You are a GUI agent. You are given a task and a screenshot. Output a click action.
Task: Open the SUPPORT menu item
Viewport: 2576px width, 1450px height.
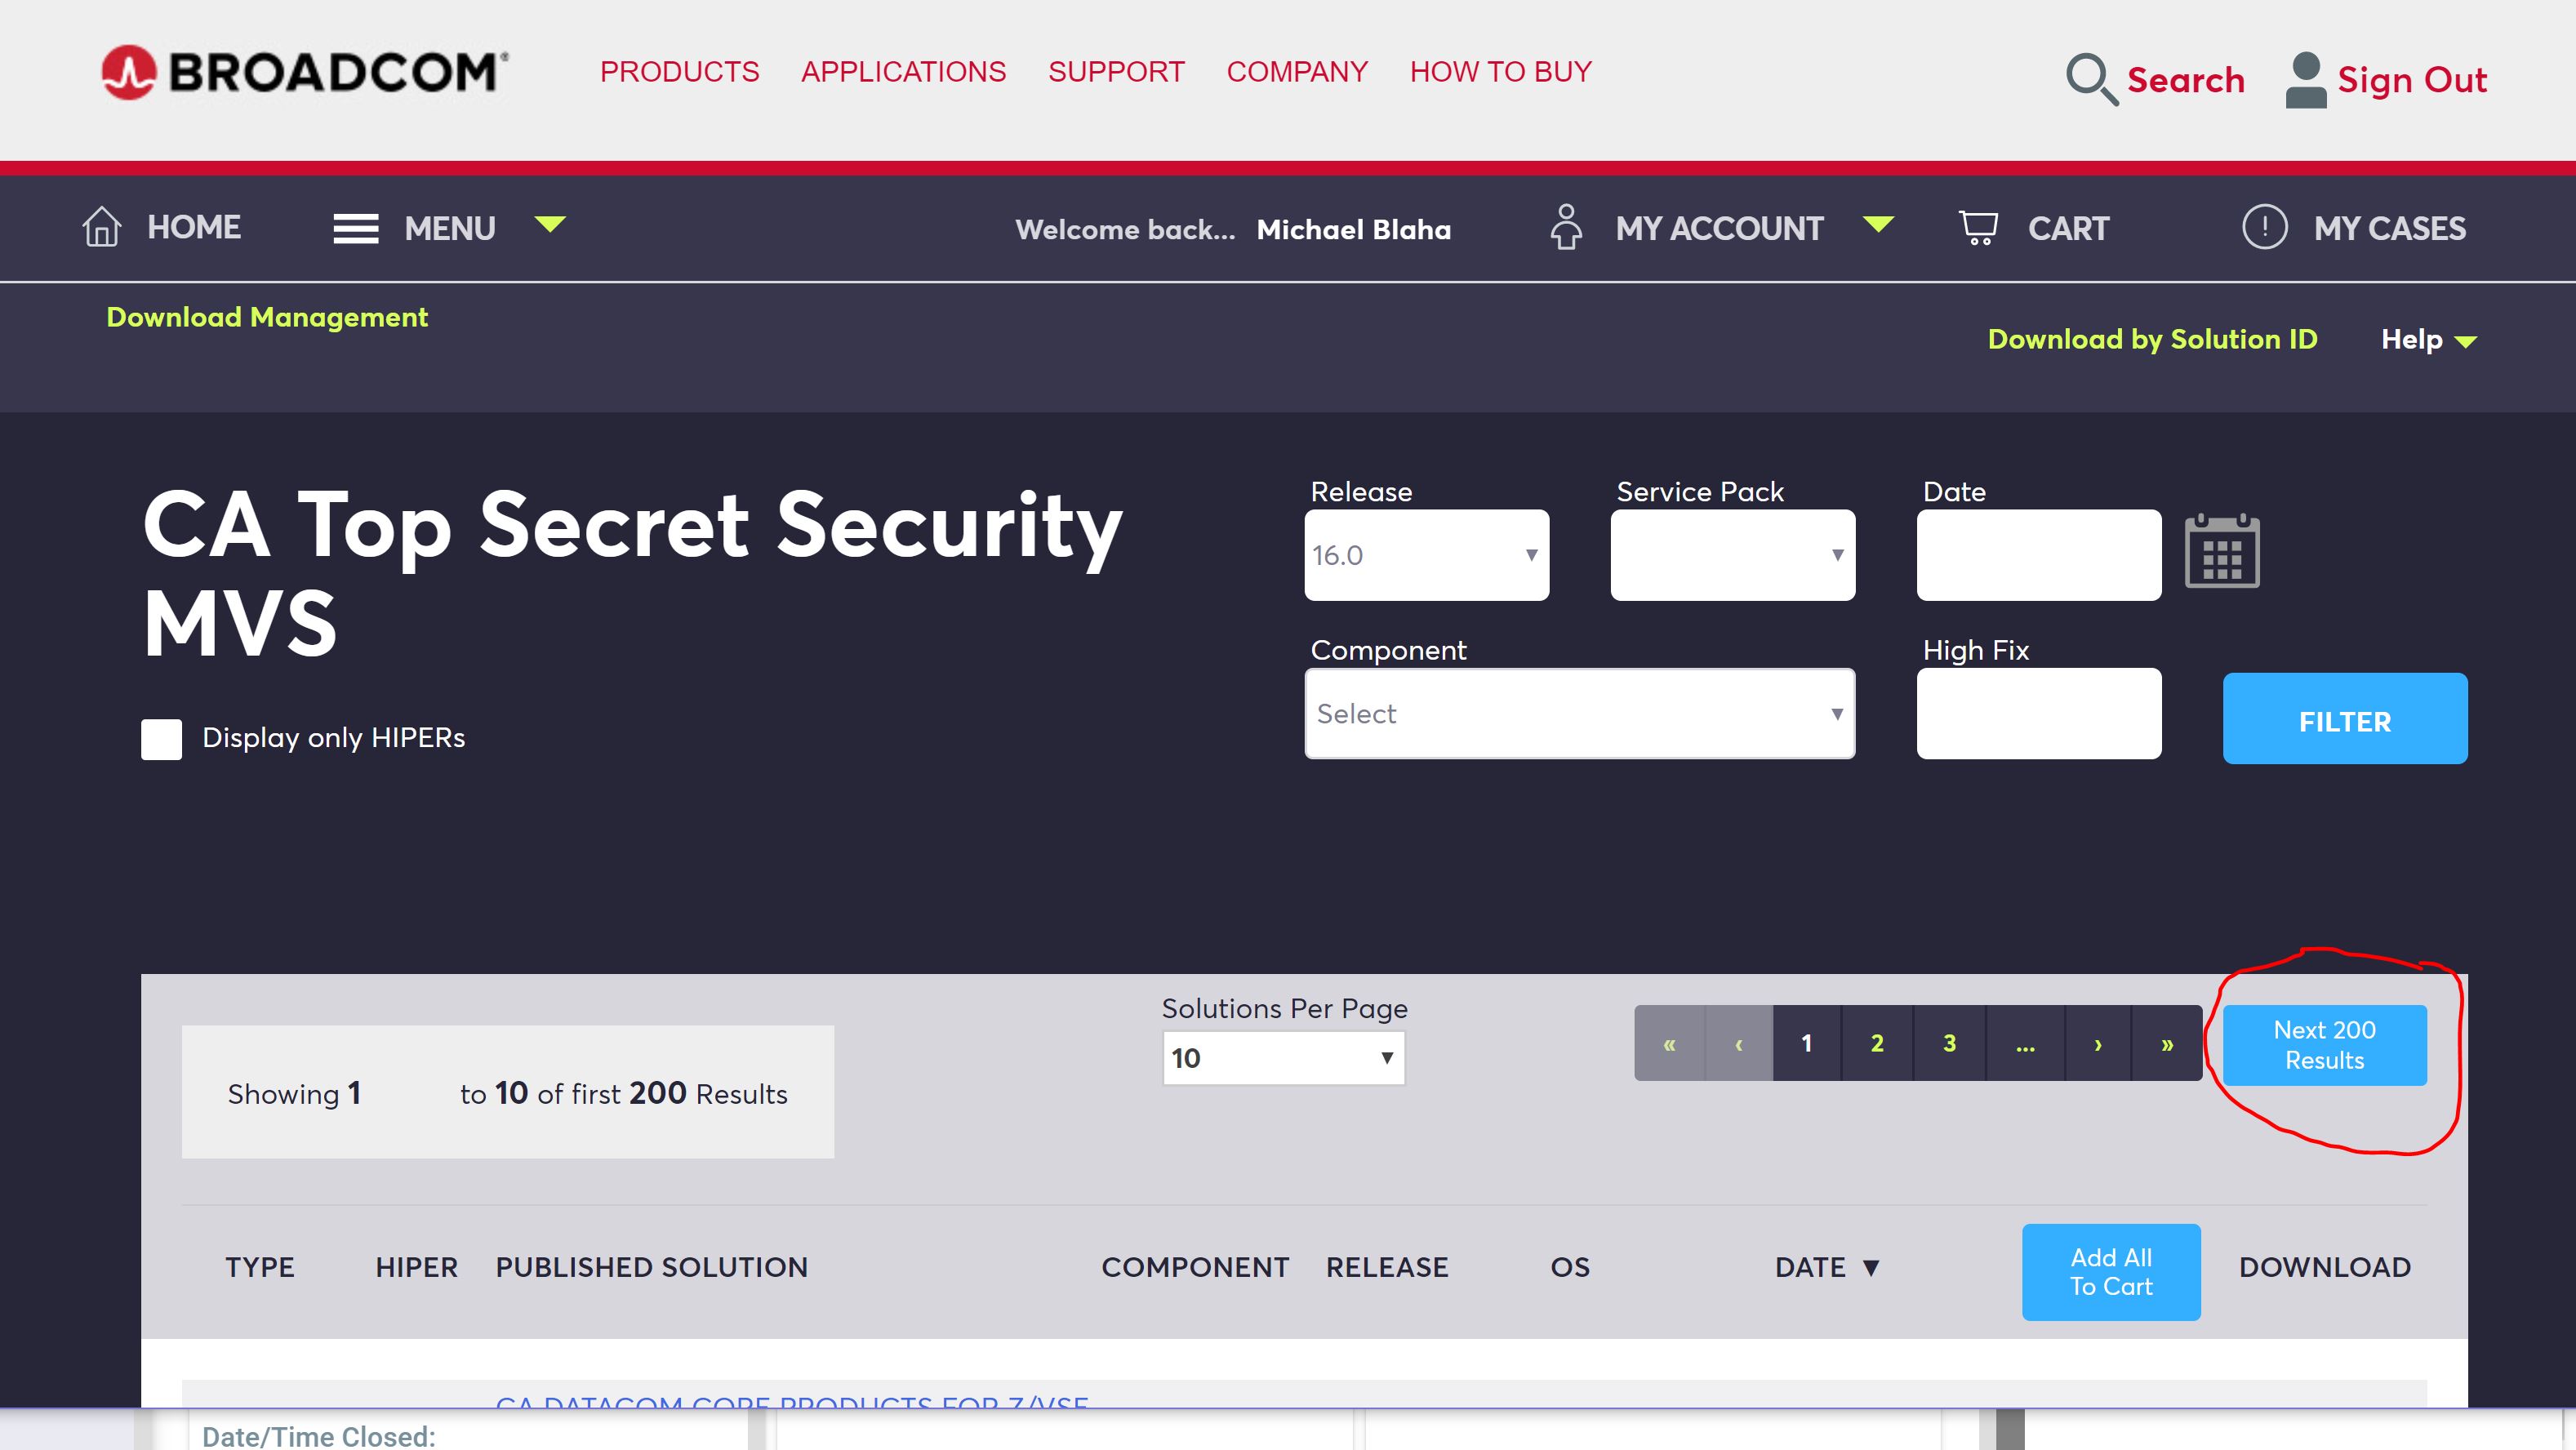click(x=1116, y=72)
